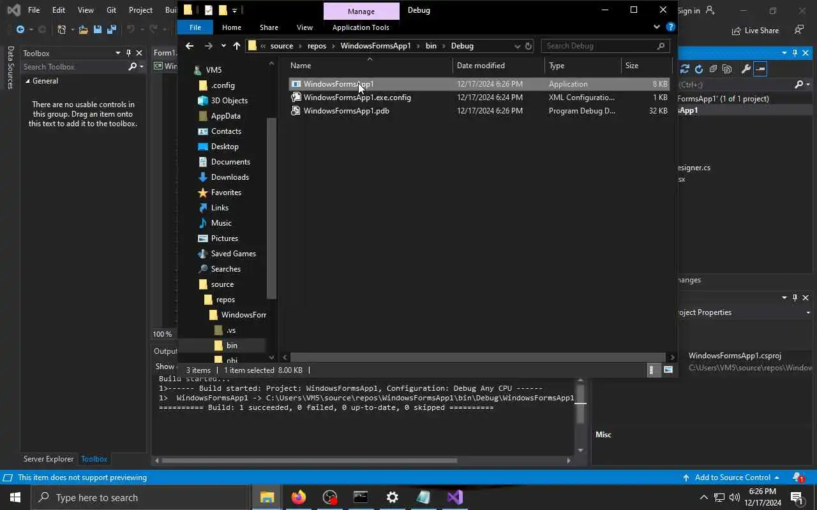The height and width of the screenshot is (510, 817).
Task: Sort files by Date modified column
Action: 499,66
